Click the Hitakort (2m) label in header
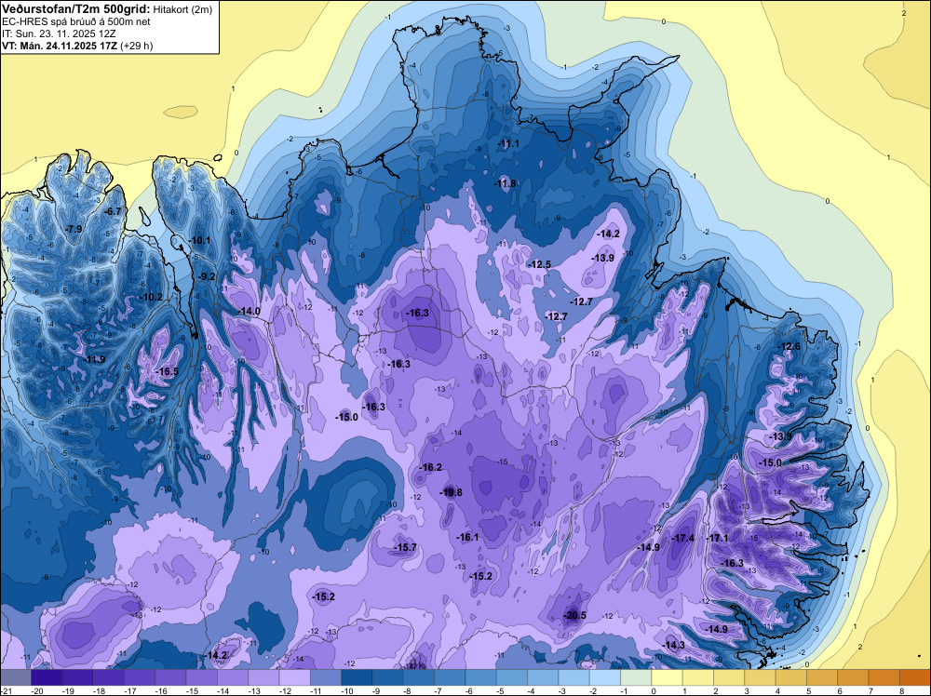The image size is (931, 696). click(x=182, y=9)
